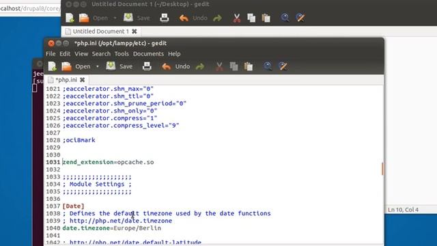Open the Tools menu
Viewport: 437px width, 246px height.
click(122, 54)
